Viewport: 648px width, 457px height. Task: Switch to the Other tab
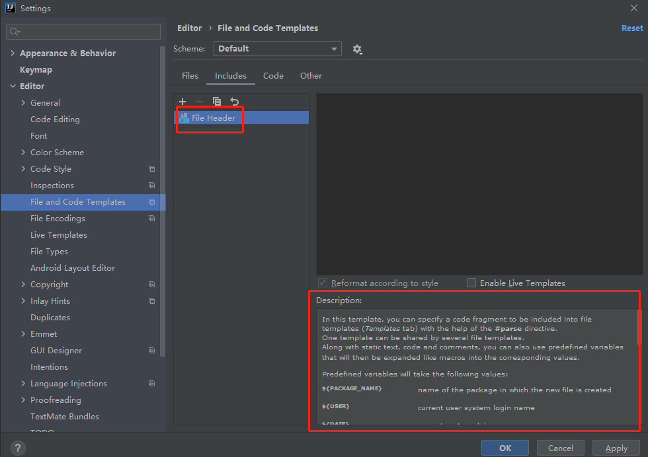click(311, 76)
